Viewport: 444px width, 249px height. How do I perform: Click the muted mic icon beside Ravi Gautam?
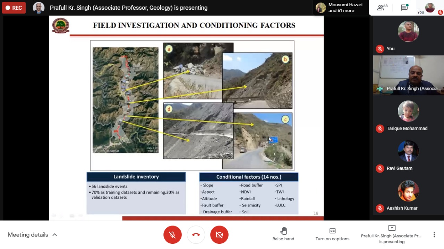[x=380, y=168]
